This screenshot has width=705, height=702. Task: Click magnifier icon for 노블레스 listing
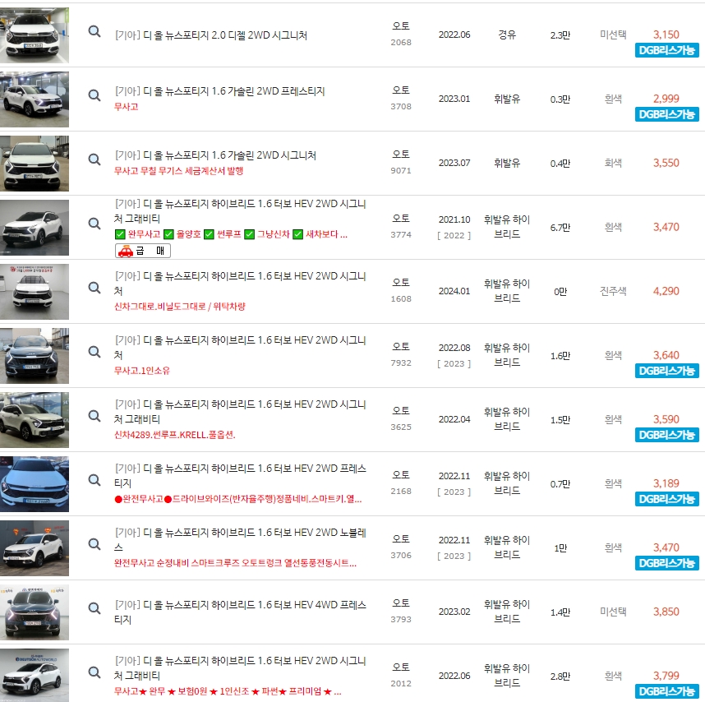pos(94,544)
